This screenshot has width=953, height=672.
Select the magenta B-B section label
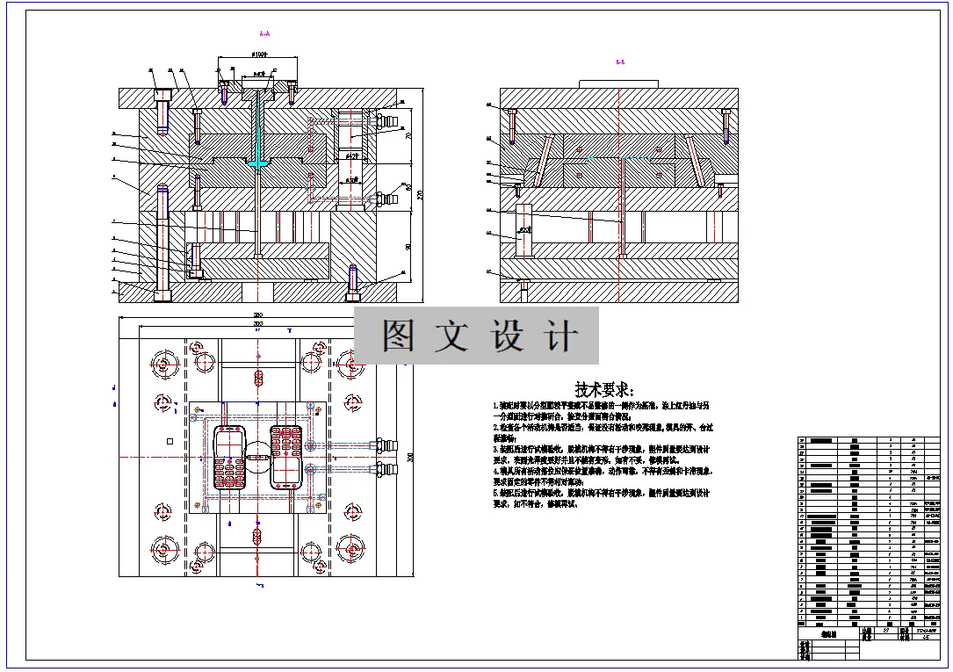pos(620,62)
